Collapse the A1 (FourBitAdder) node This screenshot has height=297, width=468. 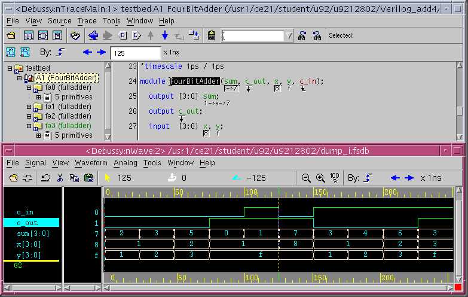[x=19, y=78]
